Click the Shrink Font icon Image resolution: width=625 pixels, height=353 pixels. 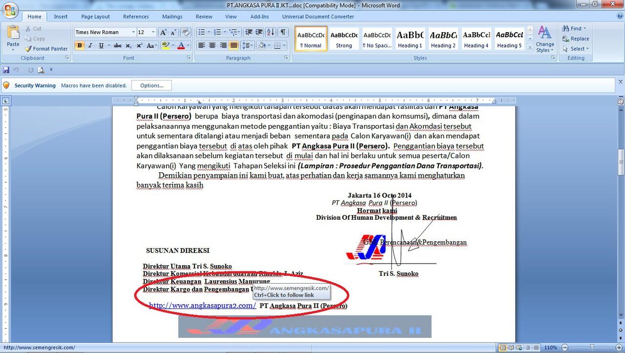click(174, 32)
